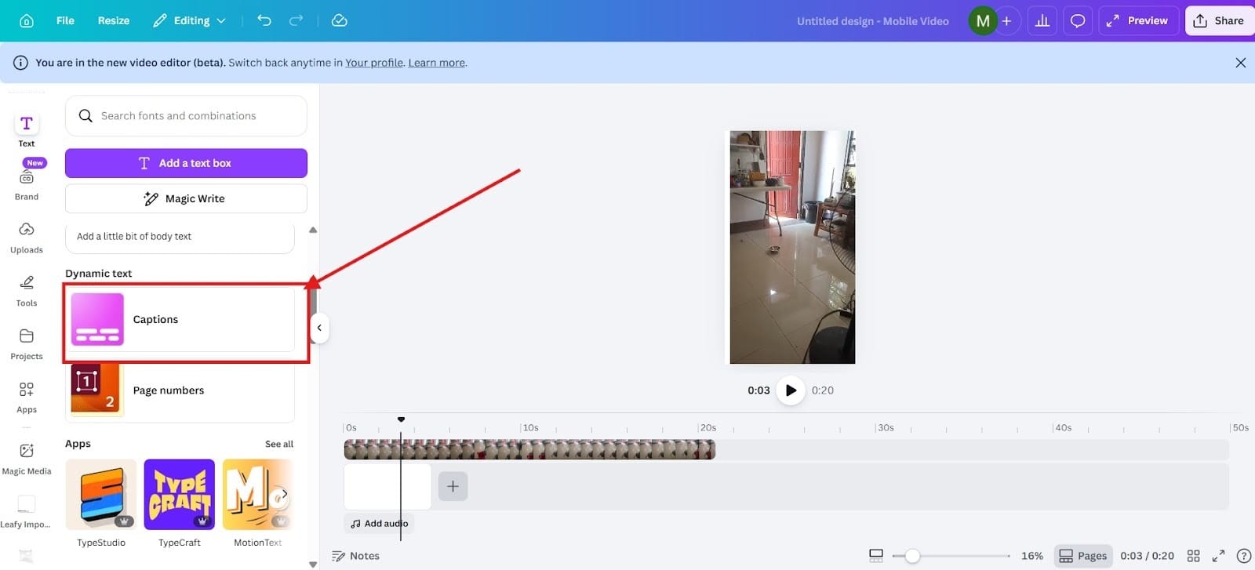Open the Projects sidebar tab
The height and width of the screenshot is (570, 1255).
(27, 344)
